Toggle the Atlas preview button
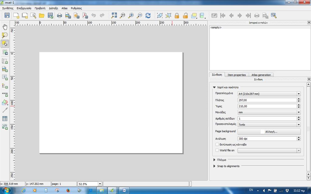 (214, 15)
